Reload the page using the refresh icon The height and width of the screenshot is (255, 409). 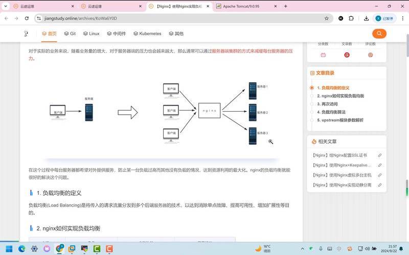[28, 18]
